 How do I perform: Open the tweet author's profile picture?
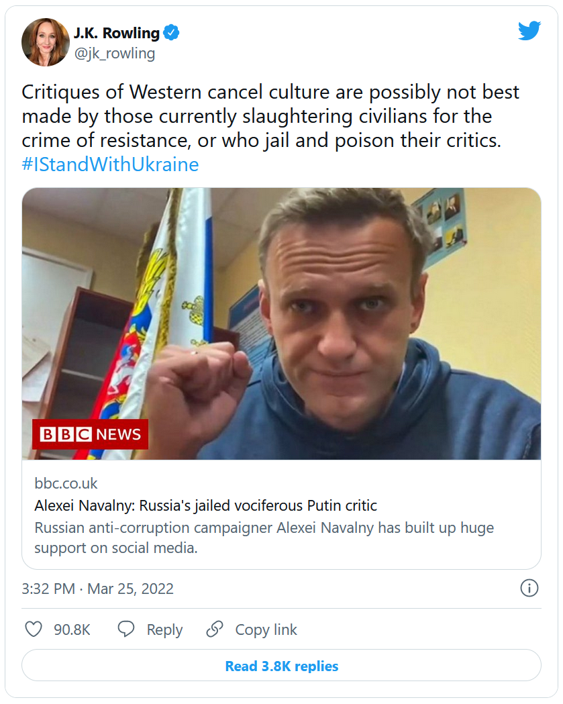46,42
